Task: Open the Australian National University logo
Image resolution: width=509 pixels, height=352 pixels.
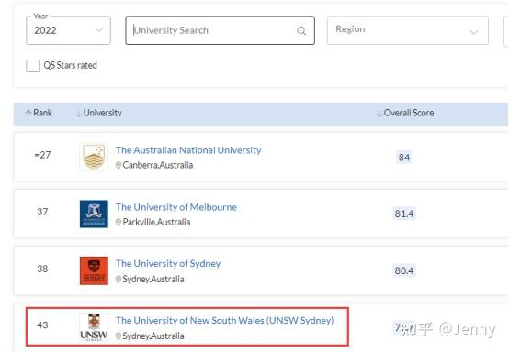Action: click(x=94, y=157)
